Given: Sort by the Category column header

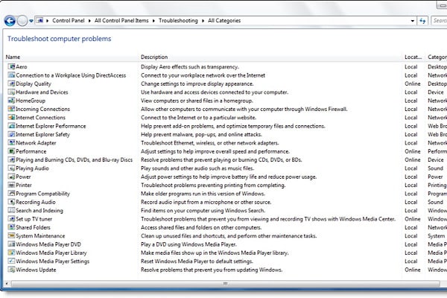Looking at the screenshot, I should (437, 57).
